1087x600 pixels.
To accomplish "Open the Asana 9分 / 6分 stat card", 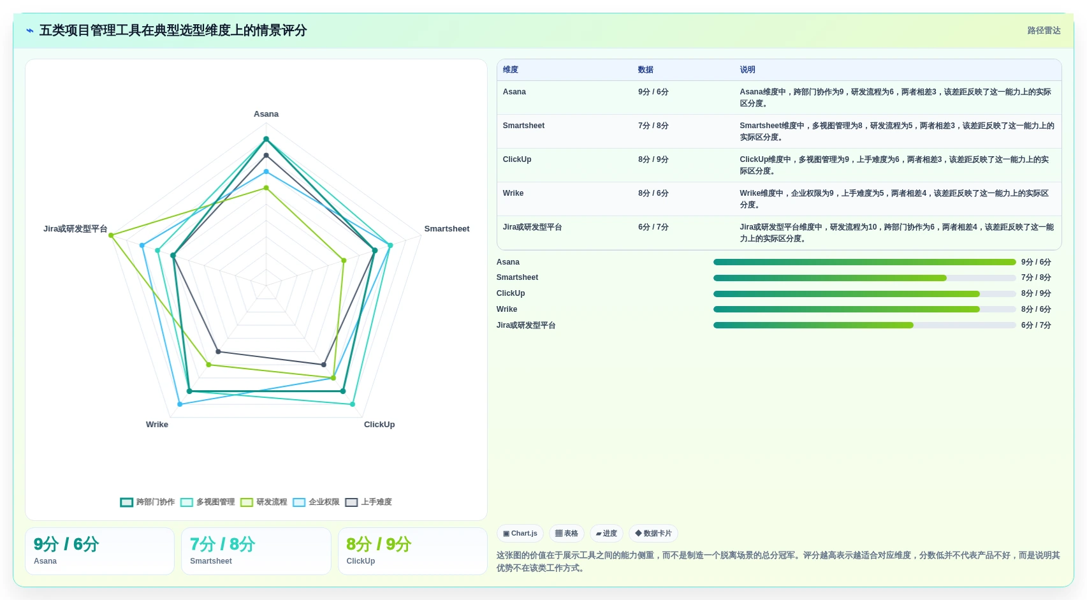I will click(99, 551).
